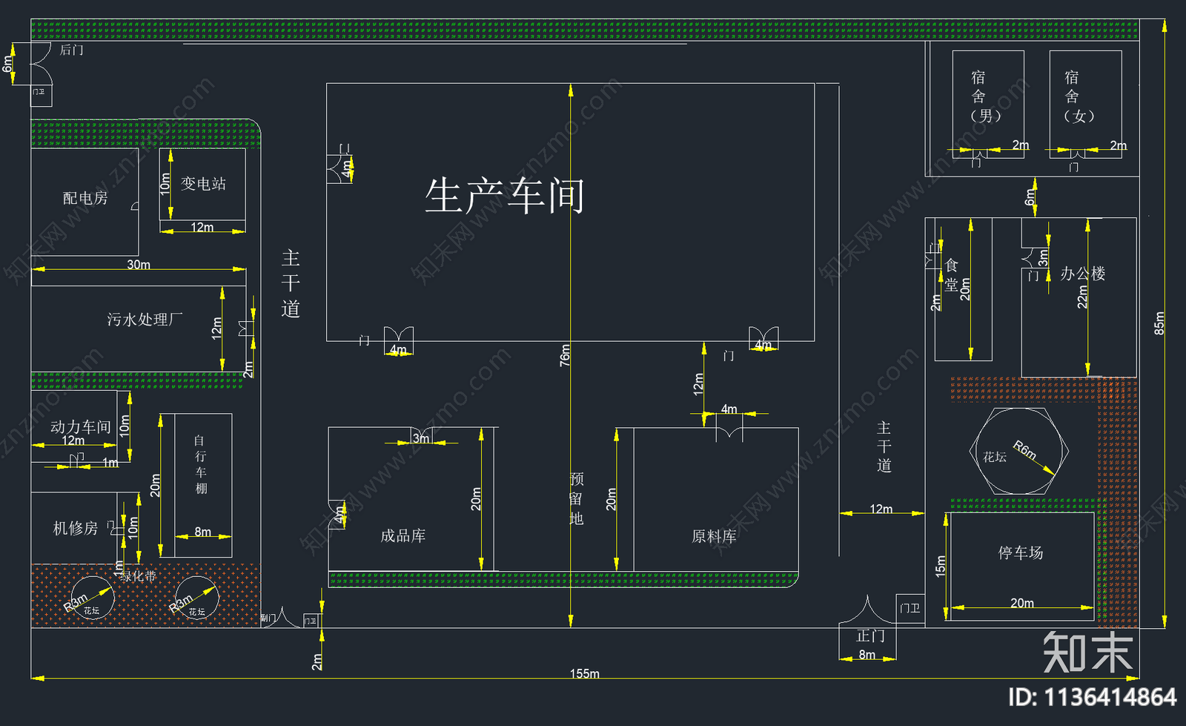Click the 动力车间 label
The height and width of the screenshot is (726, 1186).
point(80,426)
